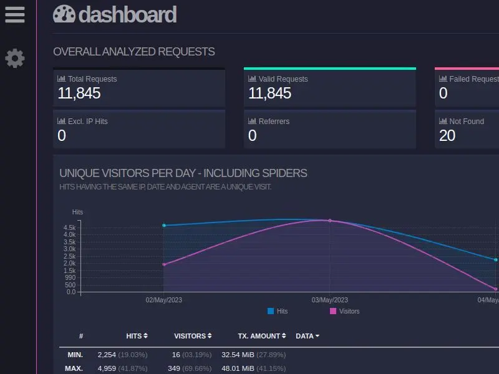Click the Referrers bar chart icon
Viewport: 499px width, 374px height.
point(252,122)
